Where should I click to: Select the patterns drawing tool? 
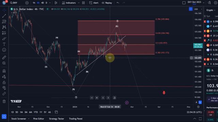[x=4, y=27]
